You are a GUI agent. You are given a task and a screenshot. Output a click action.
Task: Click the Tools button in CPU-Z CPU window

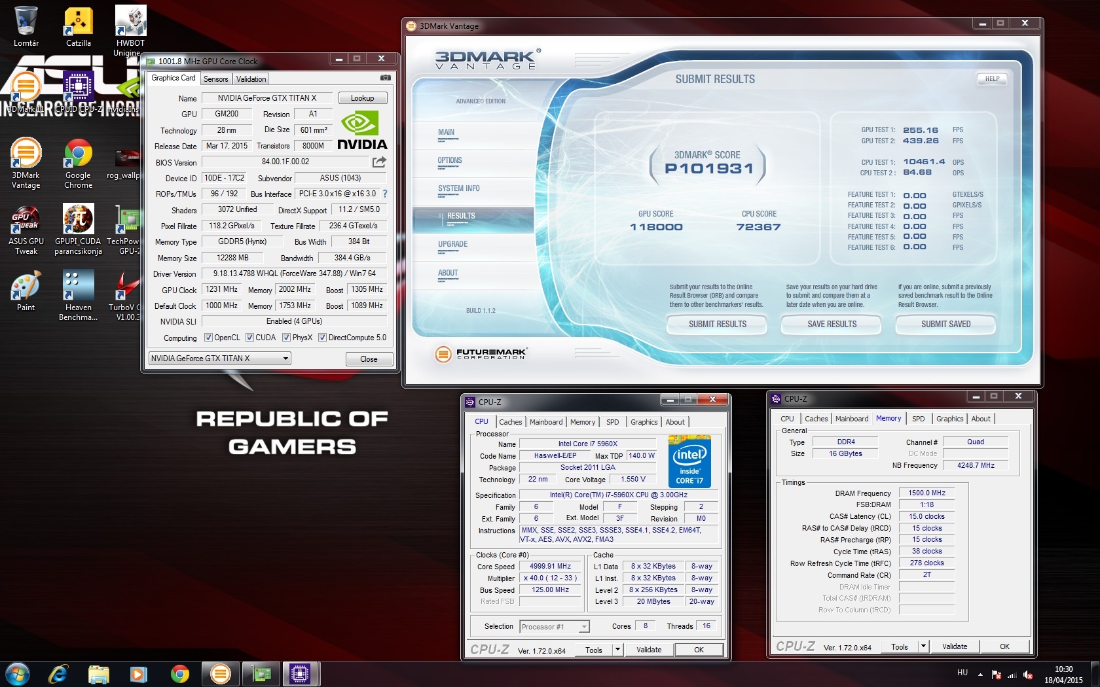(x=594, y=650)
